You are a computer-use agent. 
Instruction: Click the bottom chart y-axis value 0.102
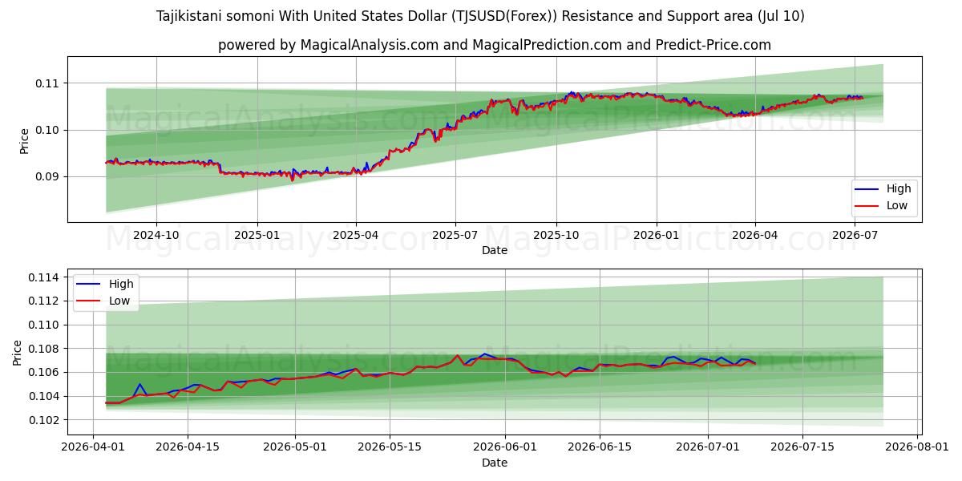click(x=44, y=420)
